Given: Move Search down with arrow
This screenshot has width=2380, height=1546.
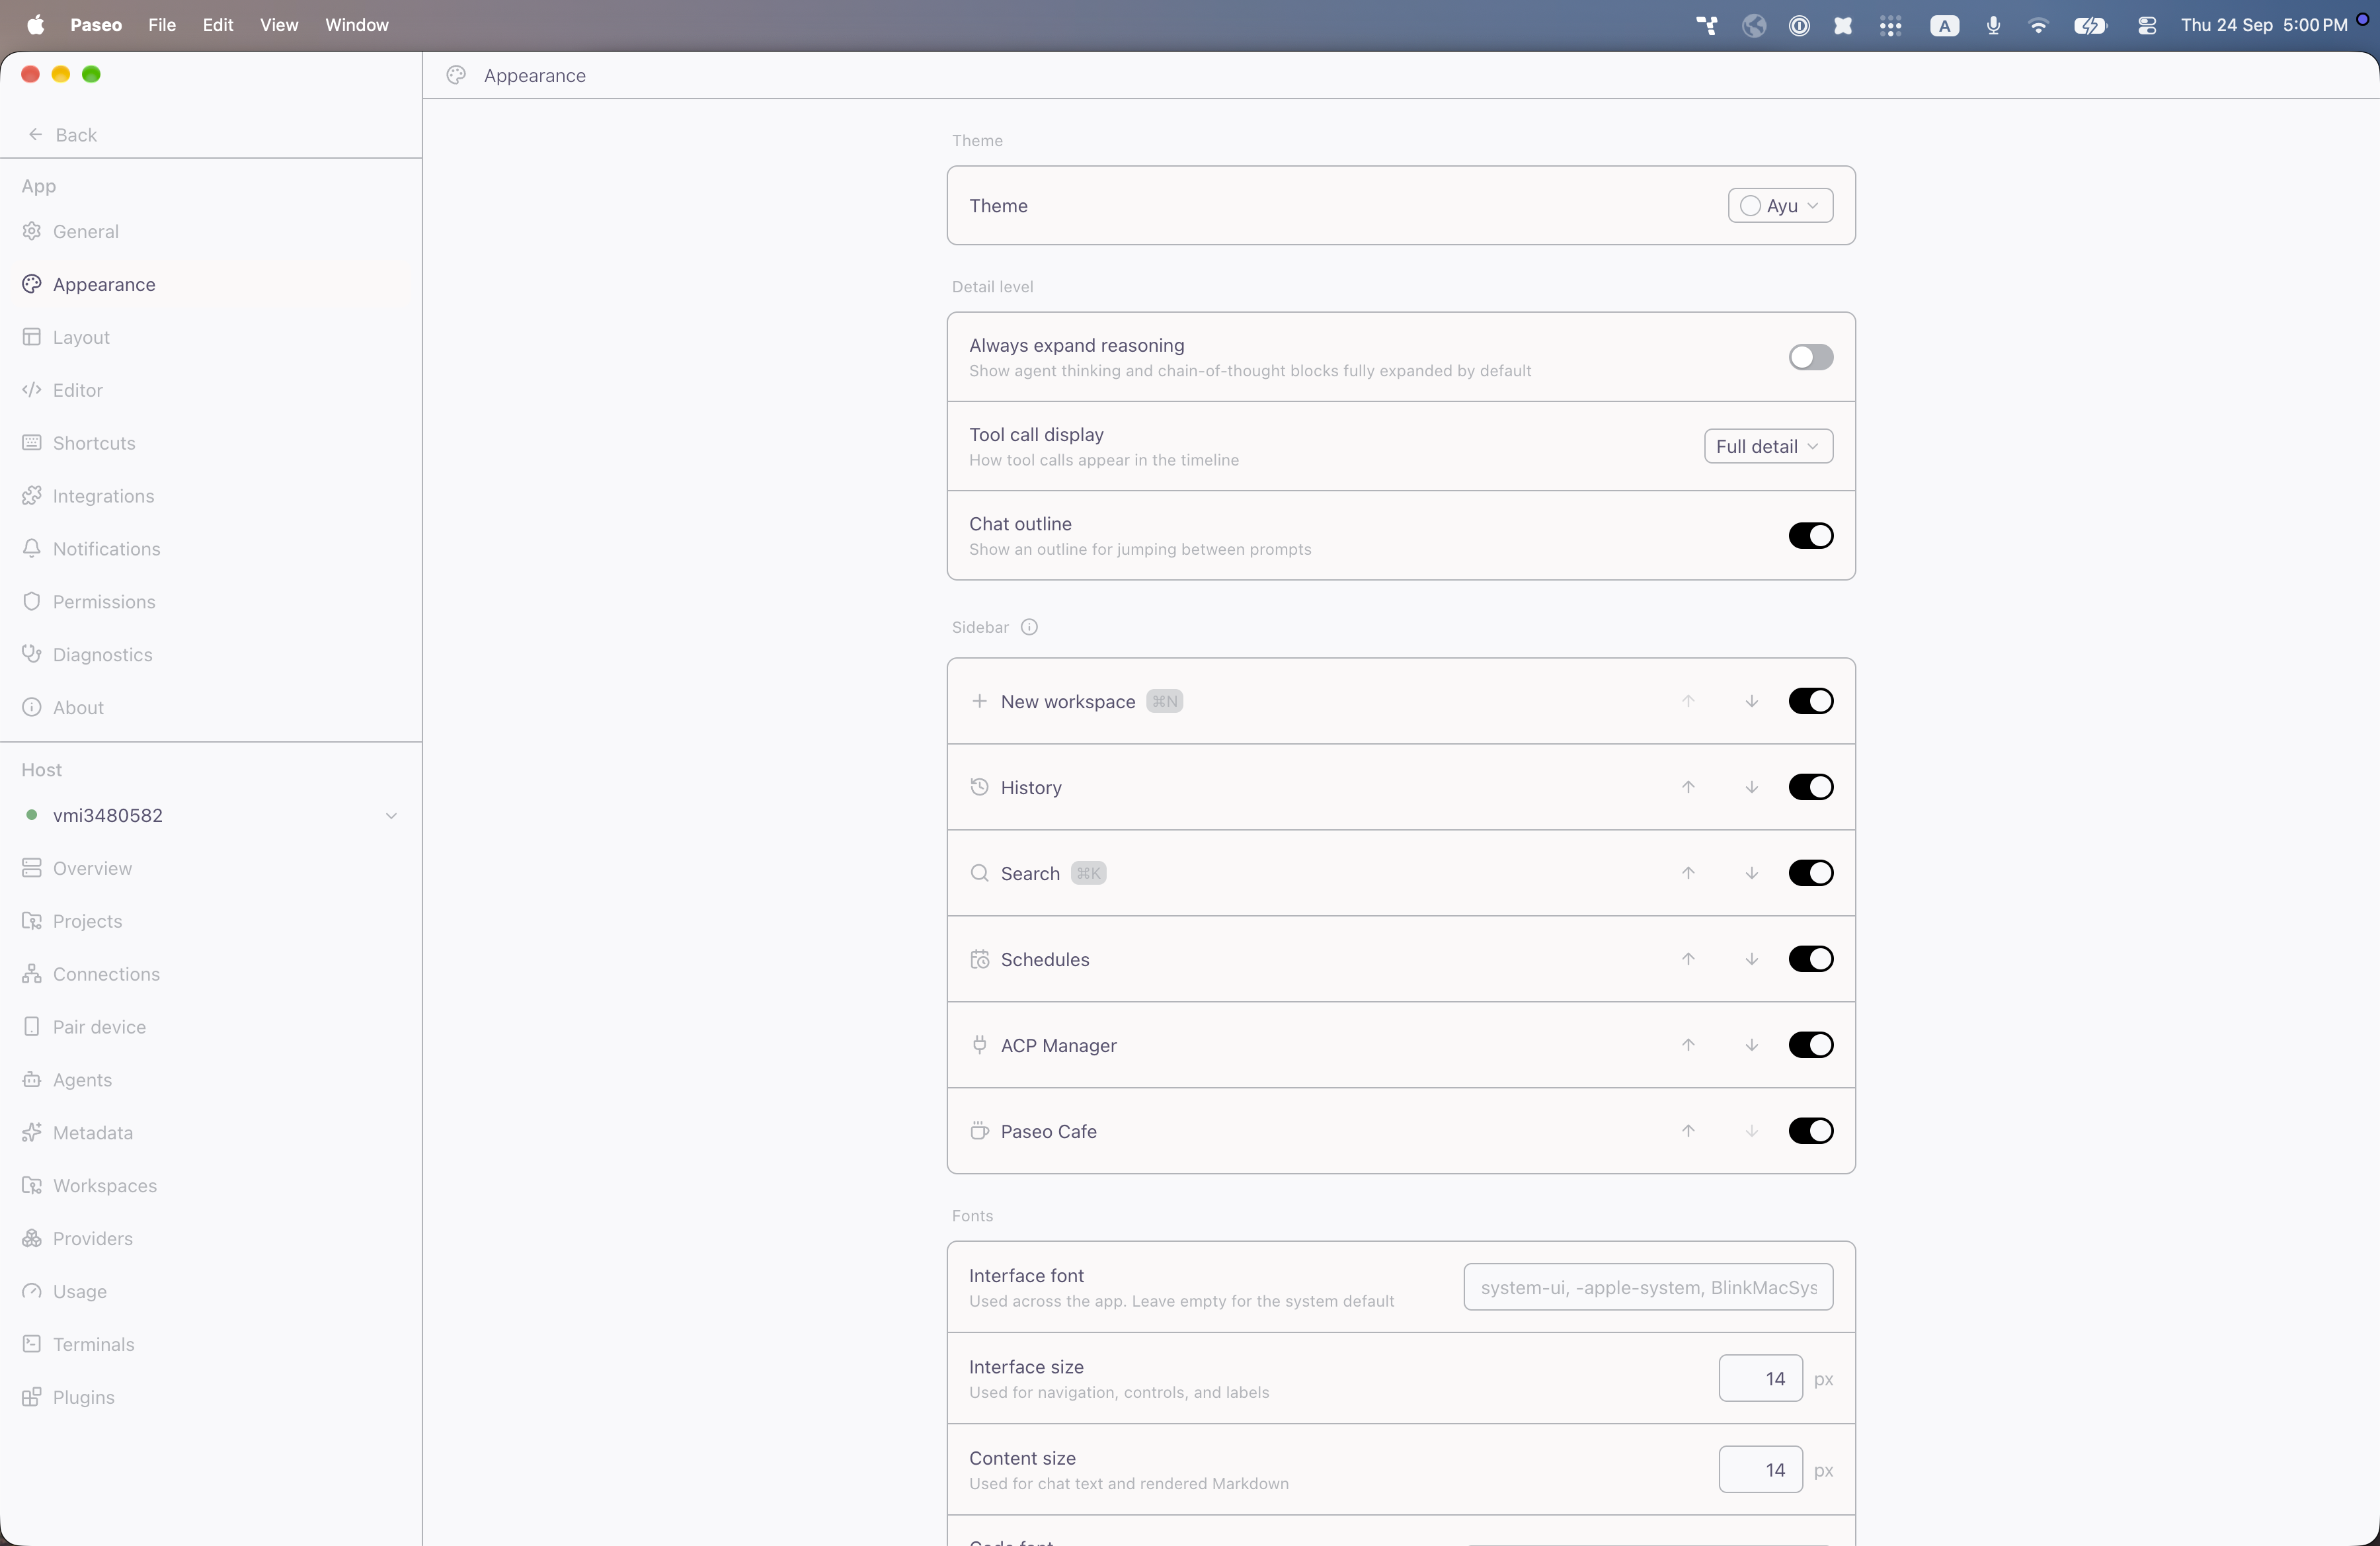Looking at the screenshot, I should (1752, 873).
